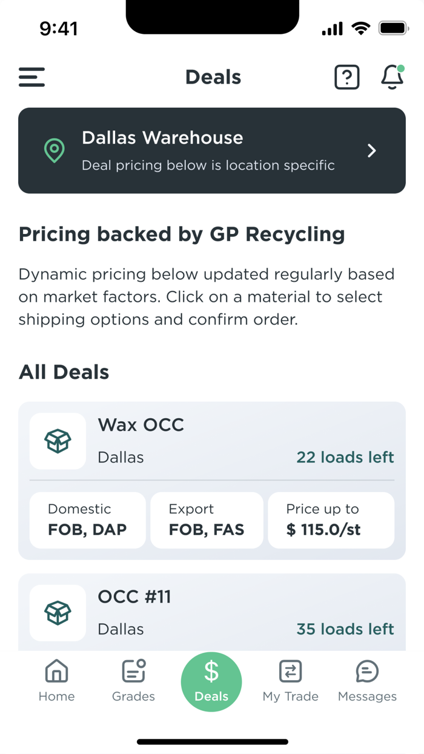Expand Dallas Warehouse chevron arrow

click(372, 150)
